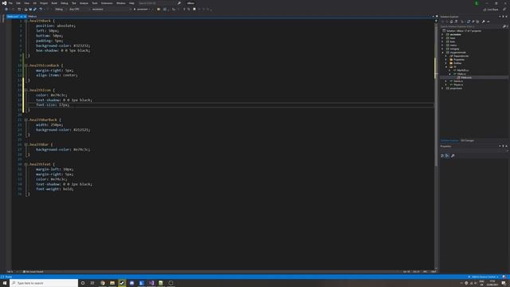Open the Analyze menu
Screen dimensions: 510x287
(84, 3)
